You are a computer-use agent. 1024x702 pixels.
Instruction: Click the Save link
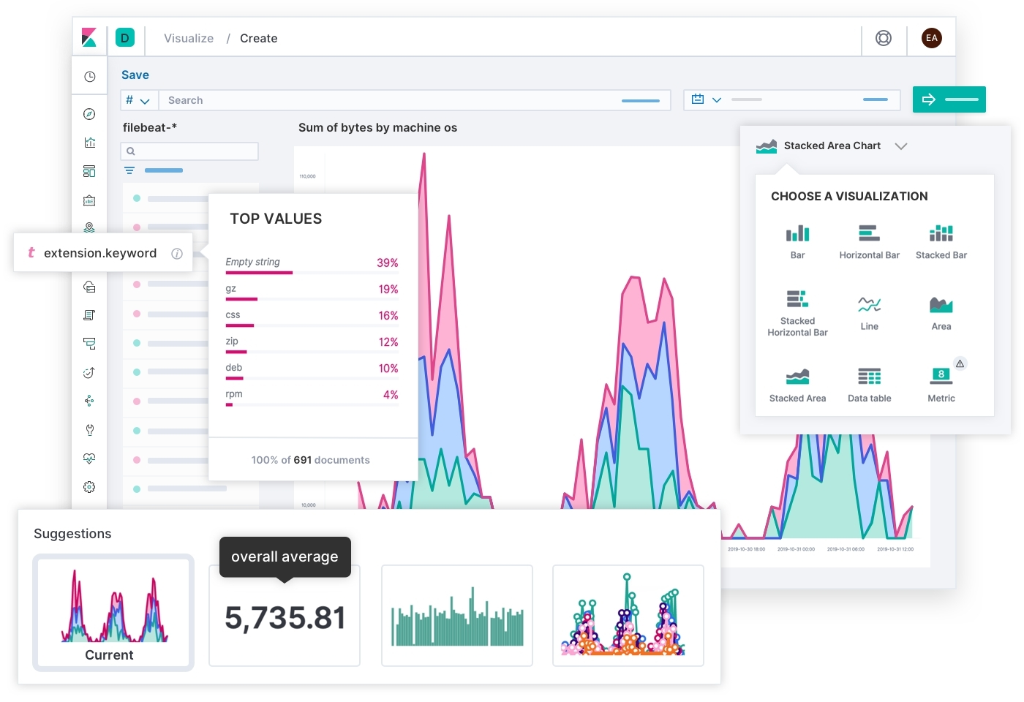[x=135, y=75]
